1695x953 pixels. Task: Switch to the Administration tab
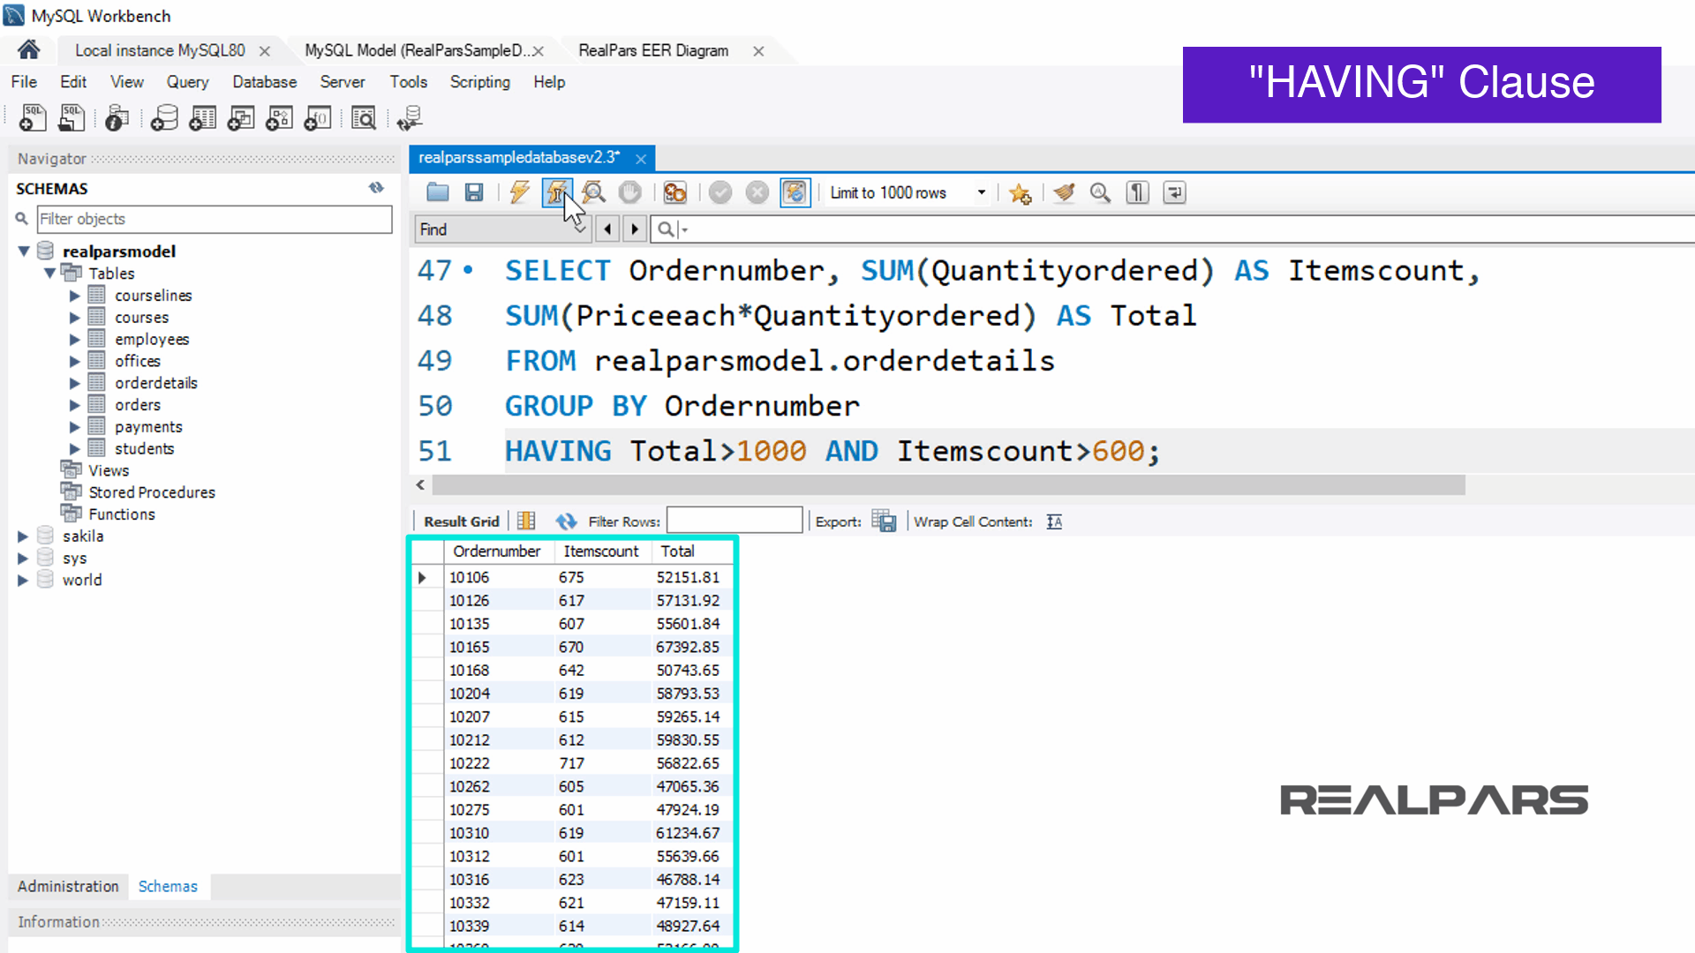68,886
